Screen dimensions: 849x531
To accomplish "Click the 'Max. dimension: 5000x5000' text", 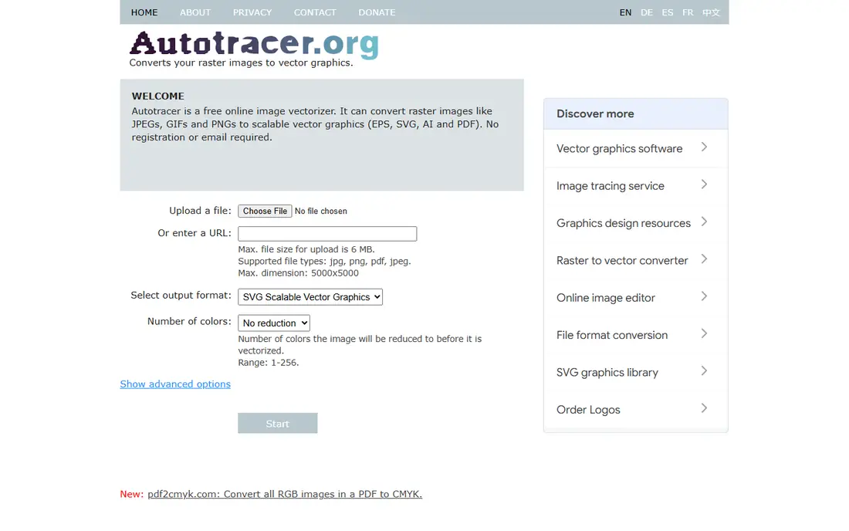I will tap(299, 273).
